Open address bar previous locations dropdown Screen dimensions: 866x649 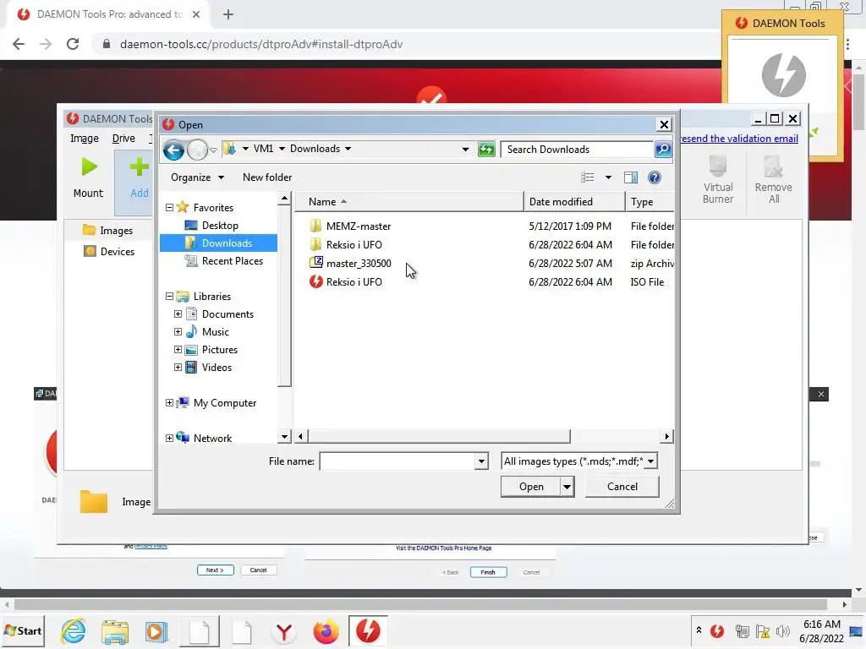465,149
